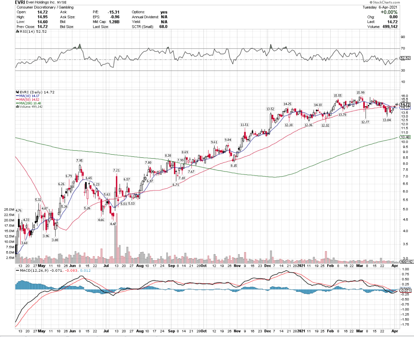Click the 7.95 June high annotation
This screenshot has height=337, width=414.
(x=79, y=160)
